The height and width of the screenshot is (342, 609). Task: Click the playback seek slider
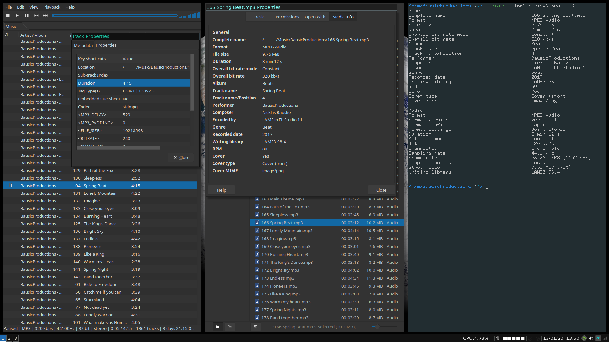[x=115, y=15]
